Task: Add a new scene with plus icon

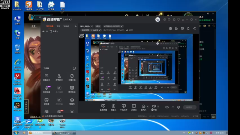Action: pyautogui.click(x=76, y=26)
